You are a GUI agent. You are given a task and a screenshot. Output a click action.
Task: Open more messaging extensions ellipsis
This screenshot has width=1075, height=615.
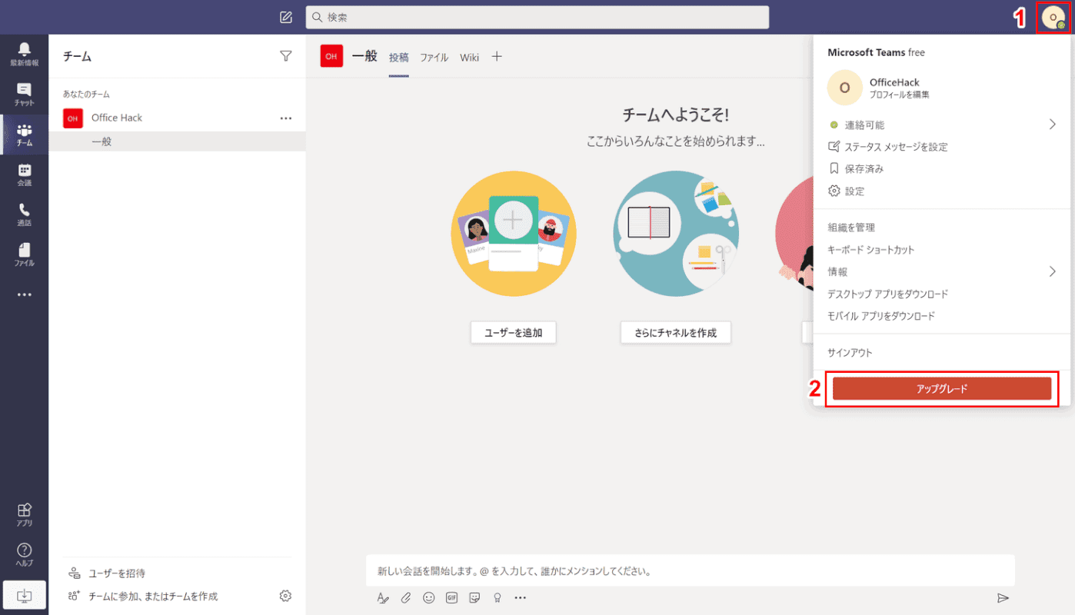pos(521,597)
